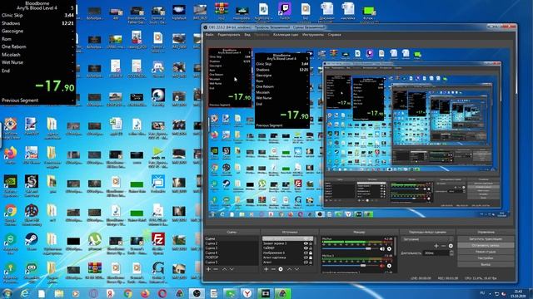Open Internet Explorer from the taskbar
Screen dimensions: 533x299
tap(24, 293)
